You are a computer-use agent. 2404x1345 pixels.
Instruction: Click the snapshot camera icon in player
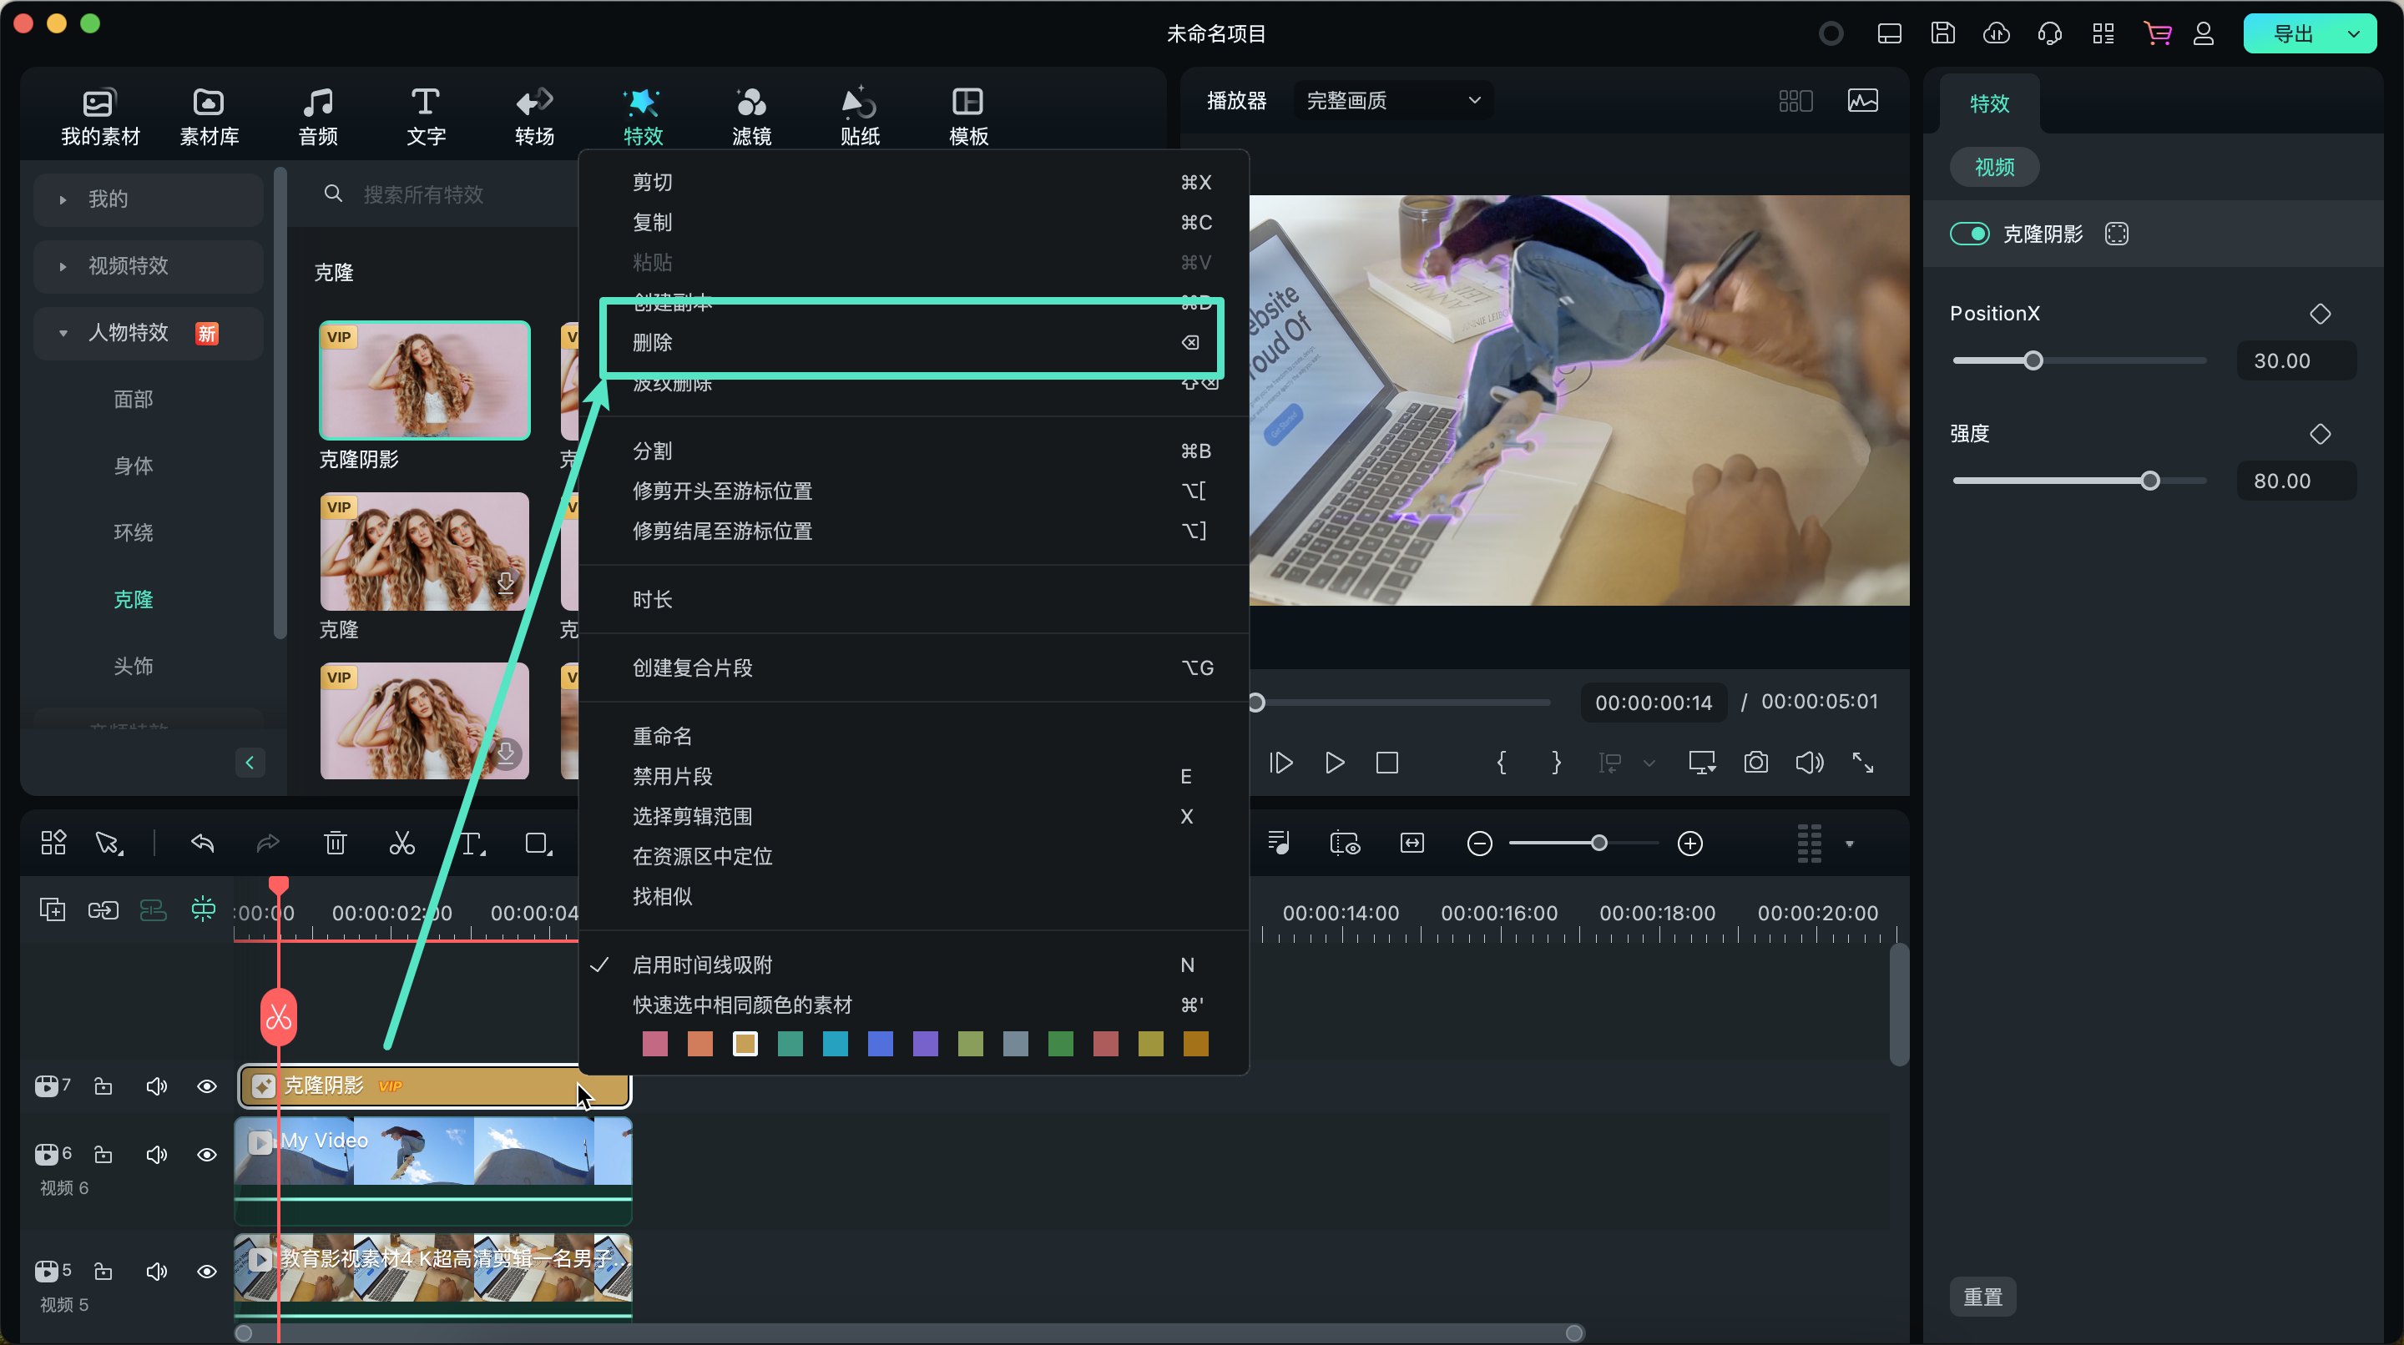(x=1755, y=763)
